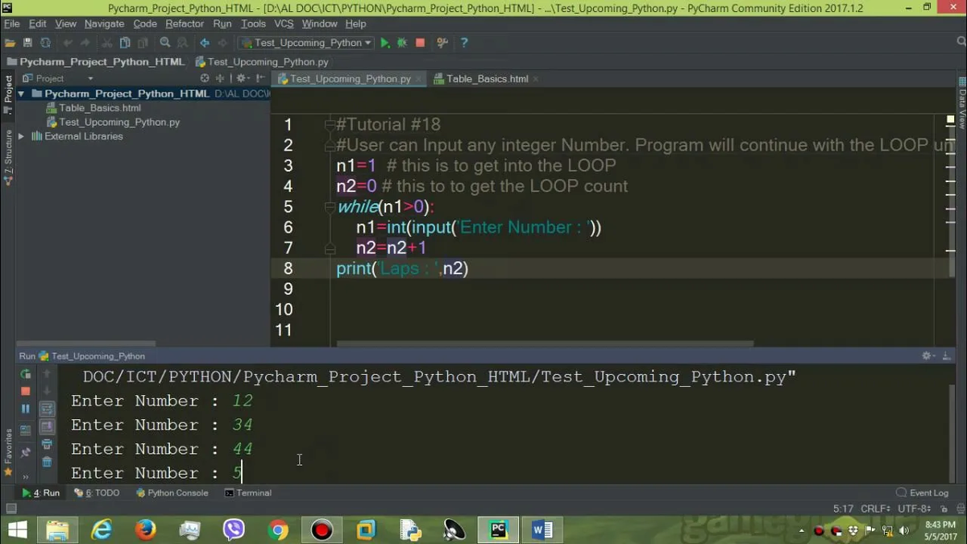Close the Test_Upcoming_Python.py editor tab

click(x=418, y=79)
